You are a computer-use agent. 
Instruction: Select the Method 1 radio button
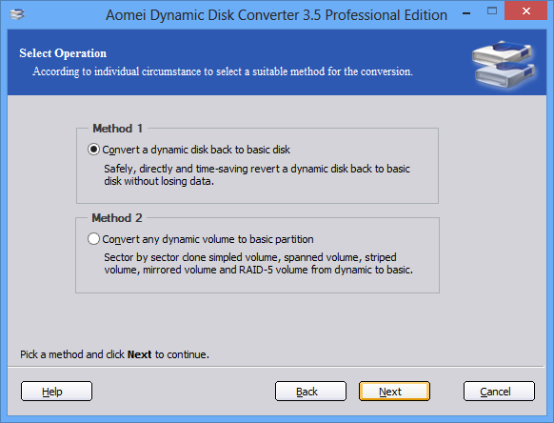tap(93, 150)
